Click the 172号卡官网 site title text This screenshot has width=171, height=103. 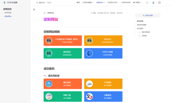tap(12, 2)
